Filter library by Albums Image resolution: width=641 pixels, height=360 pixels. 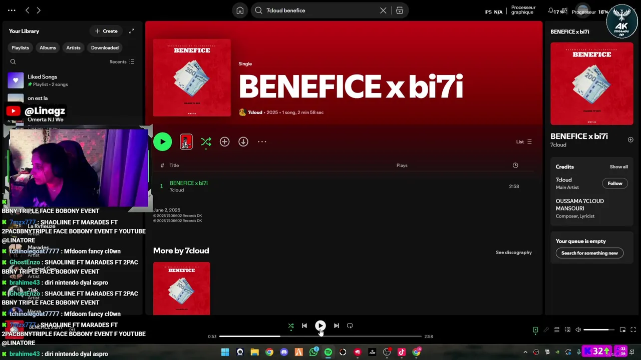click(48, 47)
